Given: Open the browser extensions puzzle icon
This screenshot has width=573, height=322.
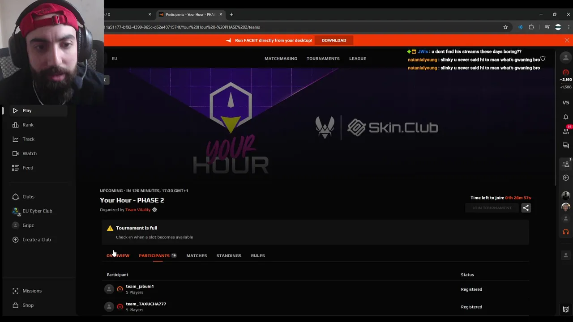Looking at the screenshot, I should pos(531,27).
